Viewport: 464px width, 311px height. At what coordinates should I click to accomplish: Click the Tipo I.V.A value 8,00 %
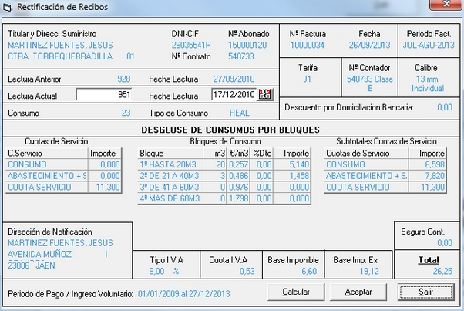(x=164, y=271)
